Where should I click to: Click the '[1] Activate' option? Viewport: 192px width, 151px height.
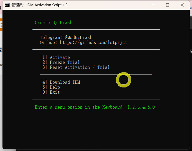point(55,57)
